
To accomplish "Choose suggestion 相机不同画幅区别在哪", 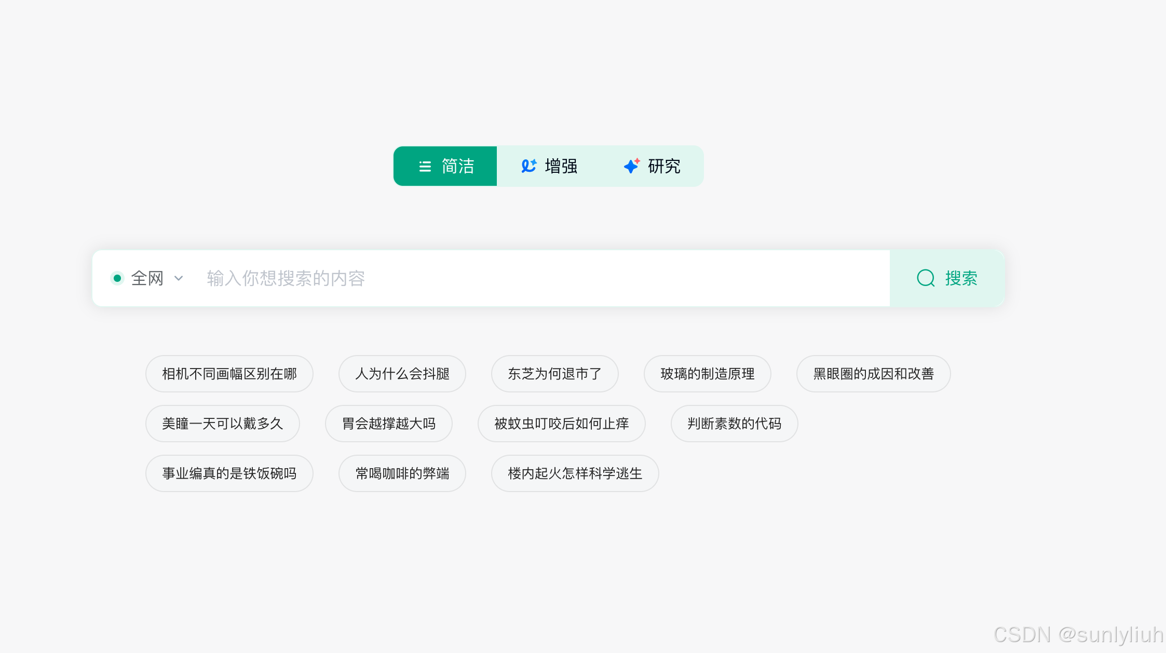I will click(229, 374).
